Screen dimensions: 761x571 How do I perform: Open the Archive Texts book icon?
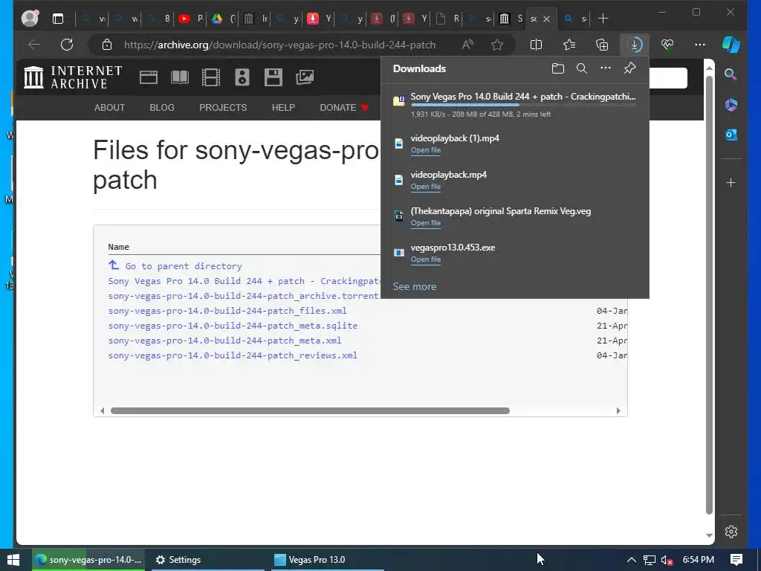[x=180, y=77]
